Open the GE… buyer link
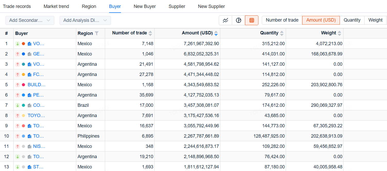 [39, 54]
